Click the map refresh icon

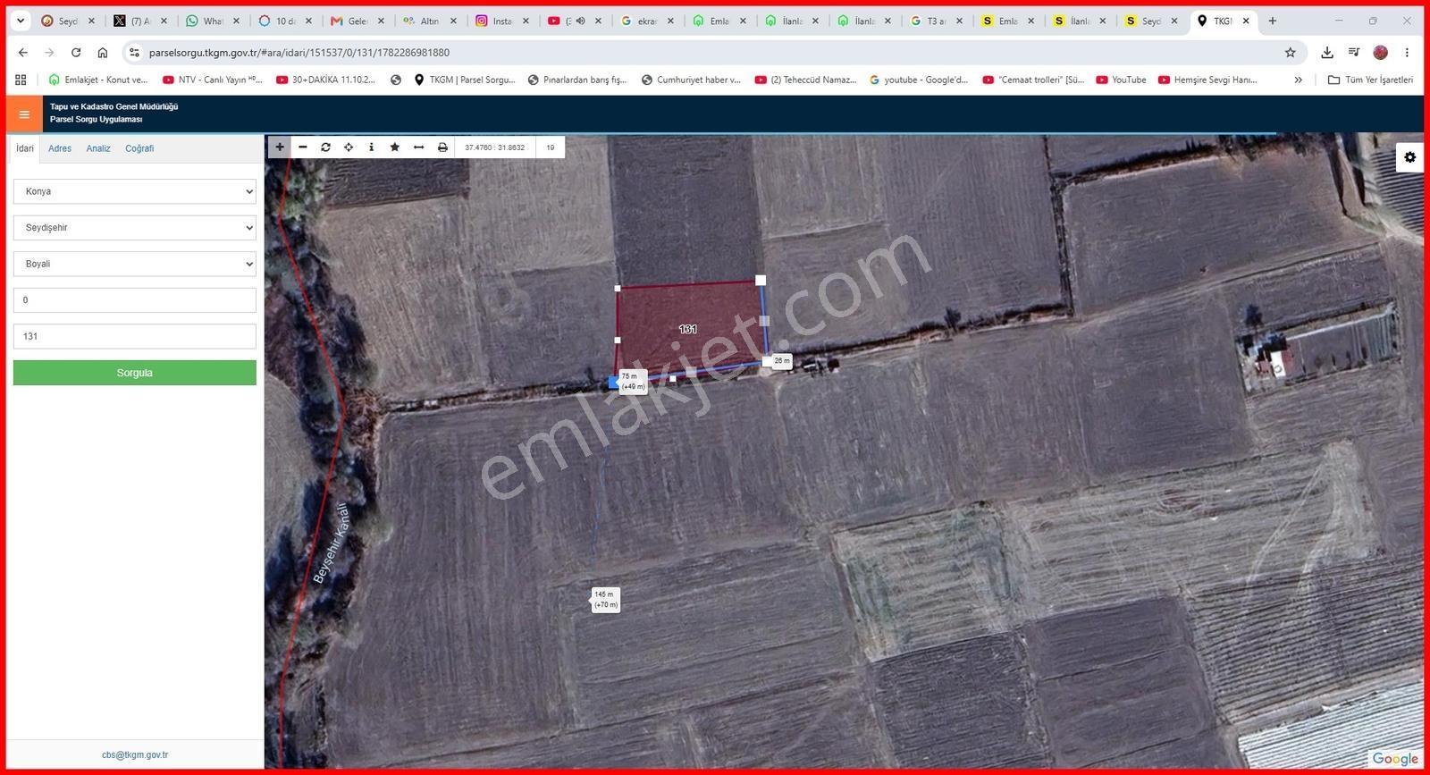(325, 147)
